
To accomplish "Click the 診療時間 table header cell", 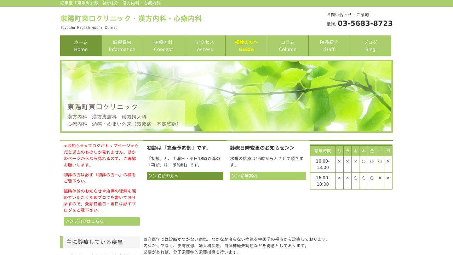I will click(323, 151).
